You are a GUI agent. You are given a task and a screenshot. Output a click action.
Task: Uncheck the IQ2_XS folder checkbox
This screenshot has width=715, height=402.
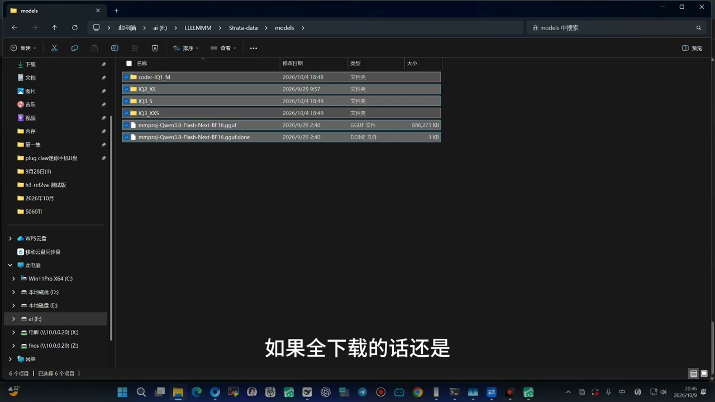(127, 89)
